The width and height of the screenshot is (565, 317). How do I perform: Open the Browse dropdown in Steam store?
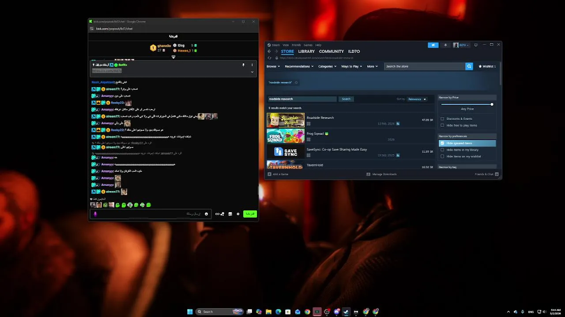click(273, 66)
